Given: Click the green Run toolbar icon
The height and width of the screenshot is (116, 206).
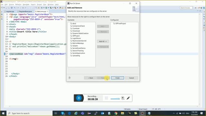Looking at the screenshot, I should coord(46,8).
